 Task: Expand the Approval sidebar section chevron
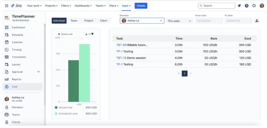point(39,72)
